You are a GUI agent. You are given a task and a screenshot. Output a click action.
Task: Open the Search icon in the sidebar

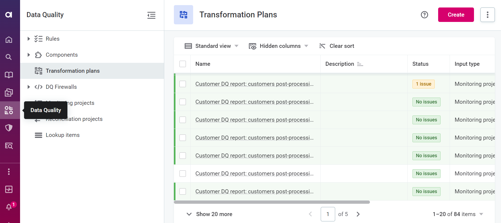tap(9, 57)
